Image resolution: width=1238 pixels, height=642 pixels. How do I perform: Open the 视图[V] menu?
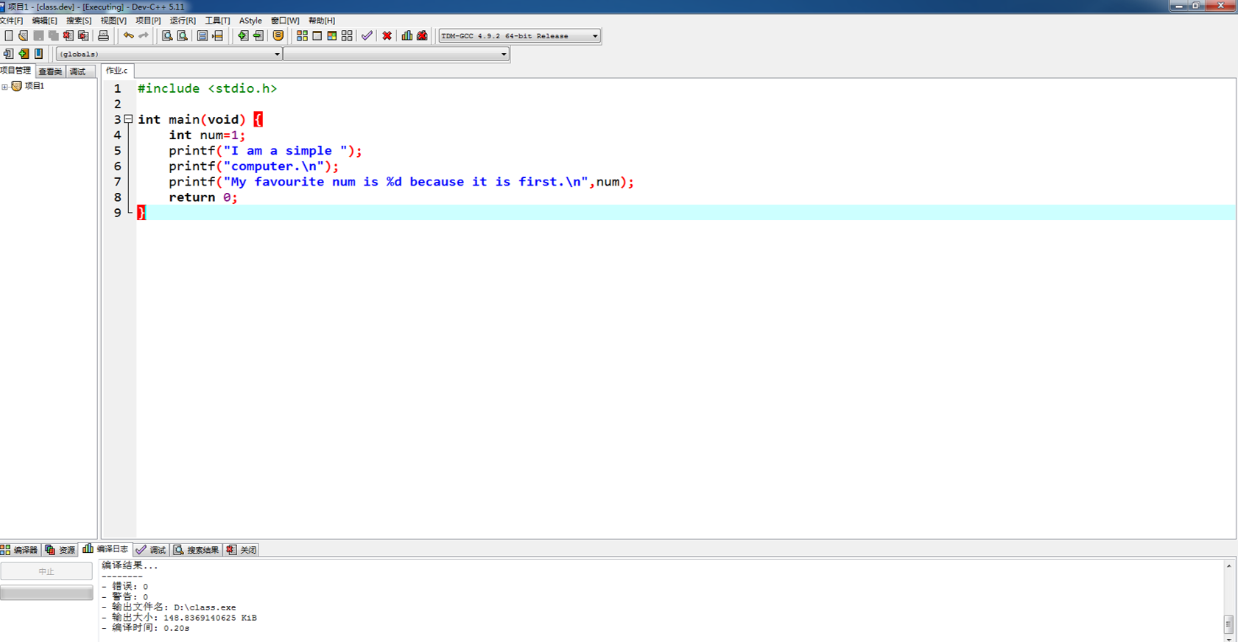coord(113,21)
